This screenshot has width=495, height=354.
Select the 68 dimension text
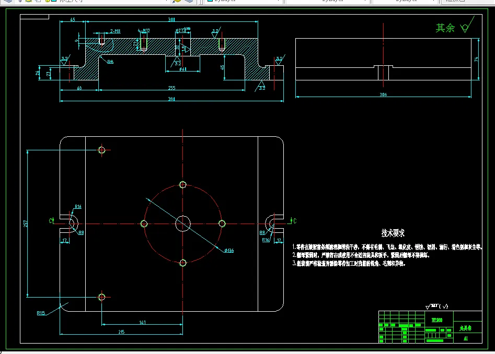tap(79, 88)
